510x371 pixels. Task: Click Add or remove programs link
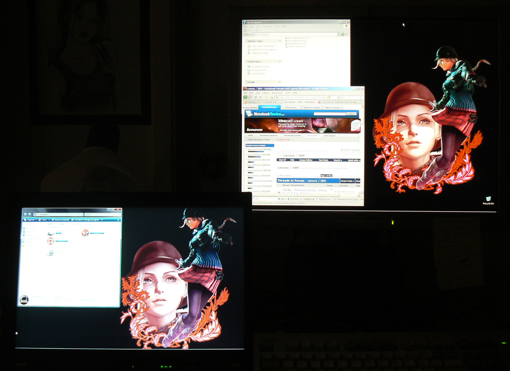click(x=264, y=50)
